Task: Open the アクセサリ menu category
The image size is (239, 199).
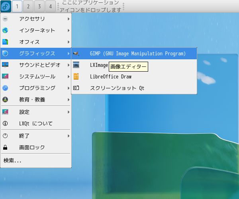Action: 36,19
